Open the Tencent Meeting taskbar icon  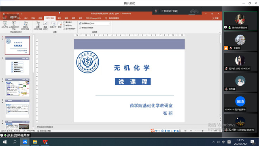coord(25,142)
